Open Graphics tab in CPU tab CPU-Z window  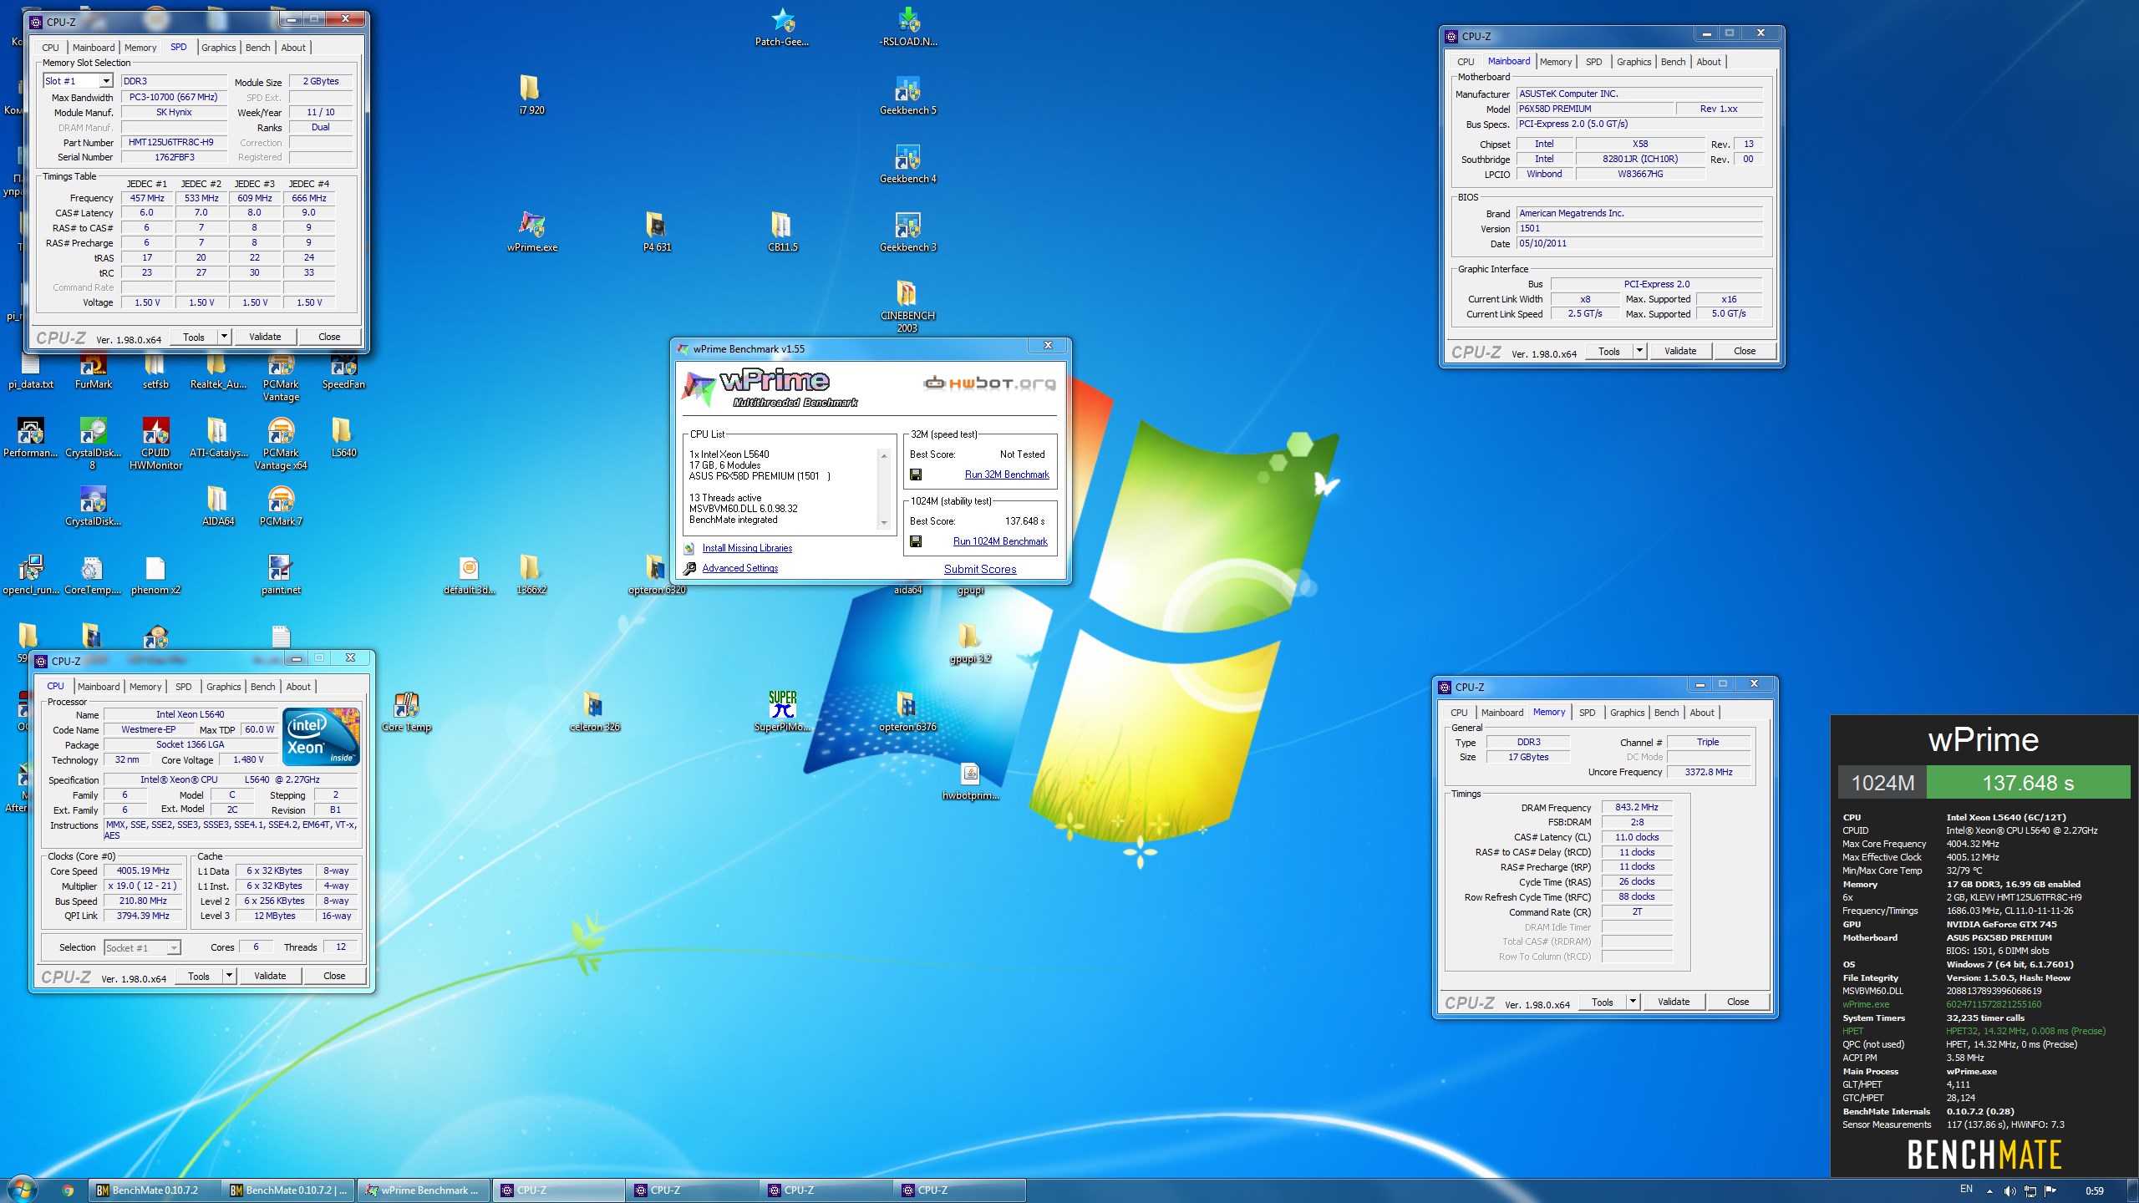coord(224,687)
